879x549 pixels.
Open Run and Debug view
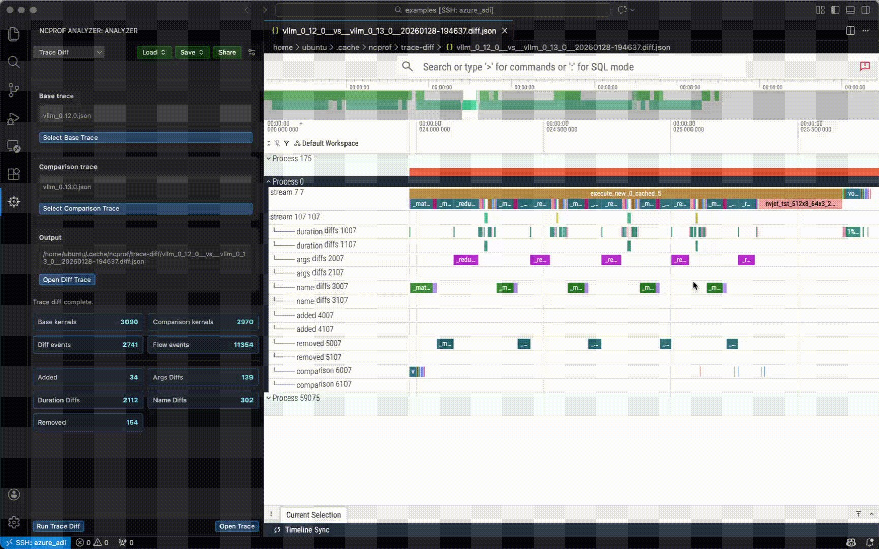point(14,119)
